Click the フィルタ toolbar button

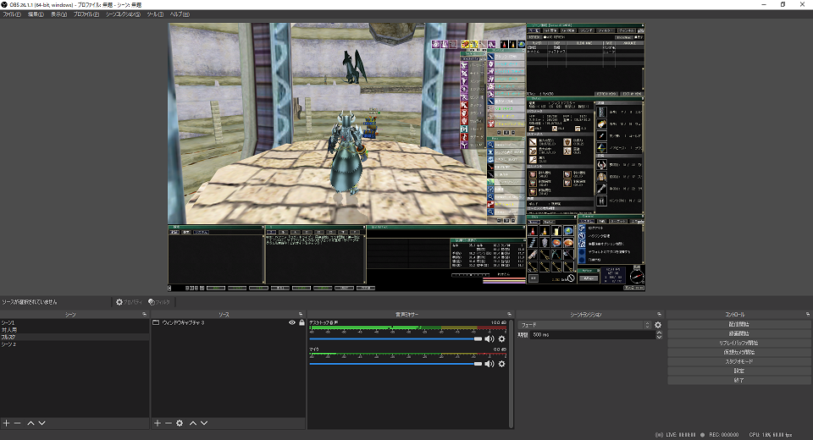[159, 302]
